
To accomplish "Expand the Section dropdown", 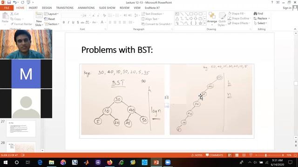I will pos(52,24).
